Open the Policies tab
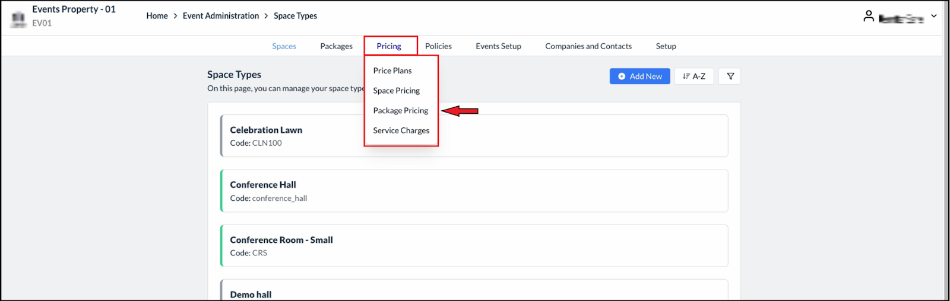The width and height of the screenshot is (950, 301). pyautogui.click(x=438, y=46)
